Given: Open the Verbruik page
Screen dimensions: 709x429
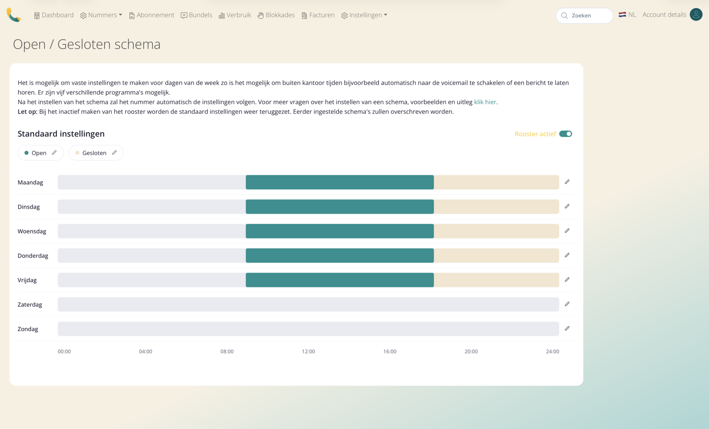Looking at the screenshot, I should tap(235, 15).
